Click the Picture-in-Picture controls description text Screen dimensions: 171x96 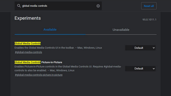(68, 69)
